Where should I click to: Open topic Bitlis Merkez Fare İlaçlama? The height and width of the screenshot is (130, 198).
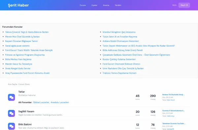point(18,59)
